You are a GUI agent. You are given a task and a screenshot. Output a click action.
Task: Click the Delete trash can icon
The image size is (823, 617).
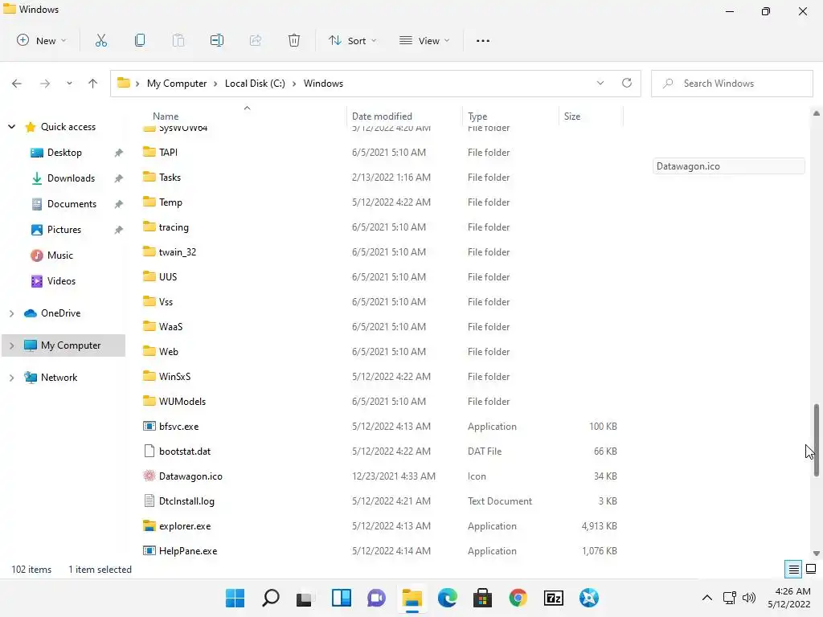click(294, 40)
